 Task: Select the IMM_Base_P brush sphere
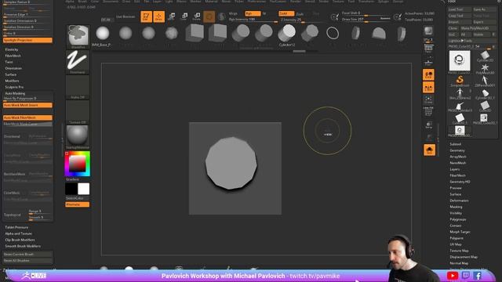[x=103, y=33]
